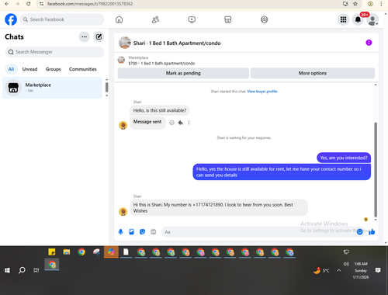Open emoji picker in message box
Viewport: 388px width, 295px height.
pos(359,232)
